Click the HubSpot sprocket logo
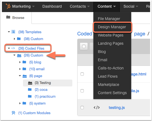152x121 pixels. point(8,6)
